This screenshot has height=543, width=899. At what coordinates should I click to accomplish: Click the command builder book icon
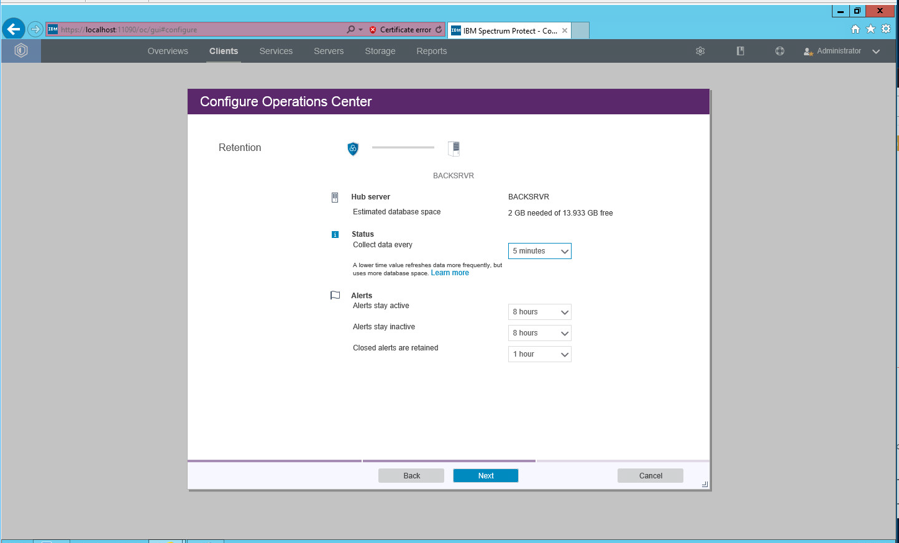pos(740,51)
